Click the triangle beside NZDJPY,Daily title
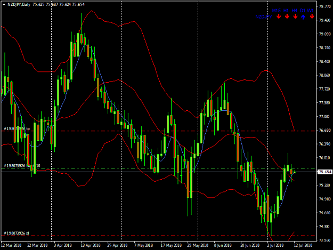Image resolution: width=333 pixels, height=250 pixels. (x=4, y=4)
